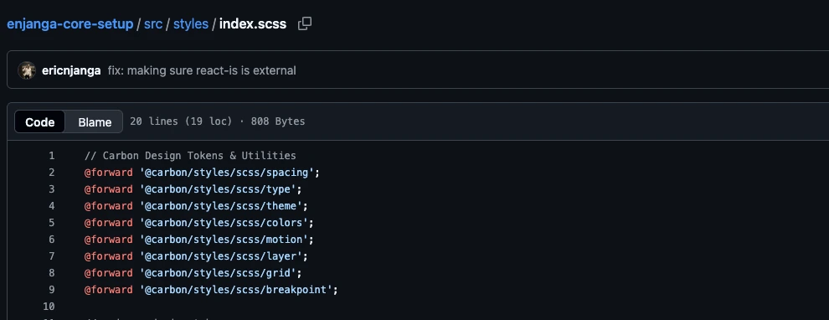Open ericnjanga's avatar image

click(27, 70)
